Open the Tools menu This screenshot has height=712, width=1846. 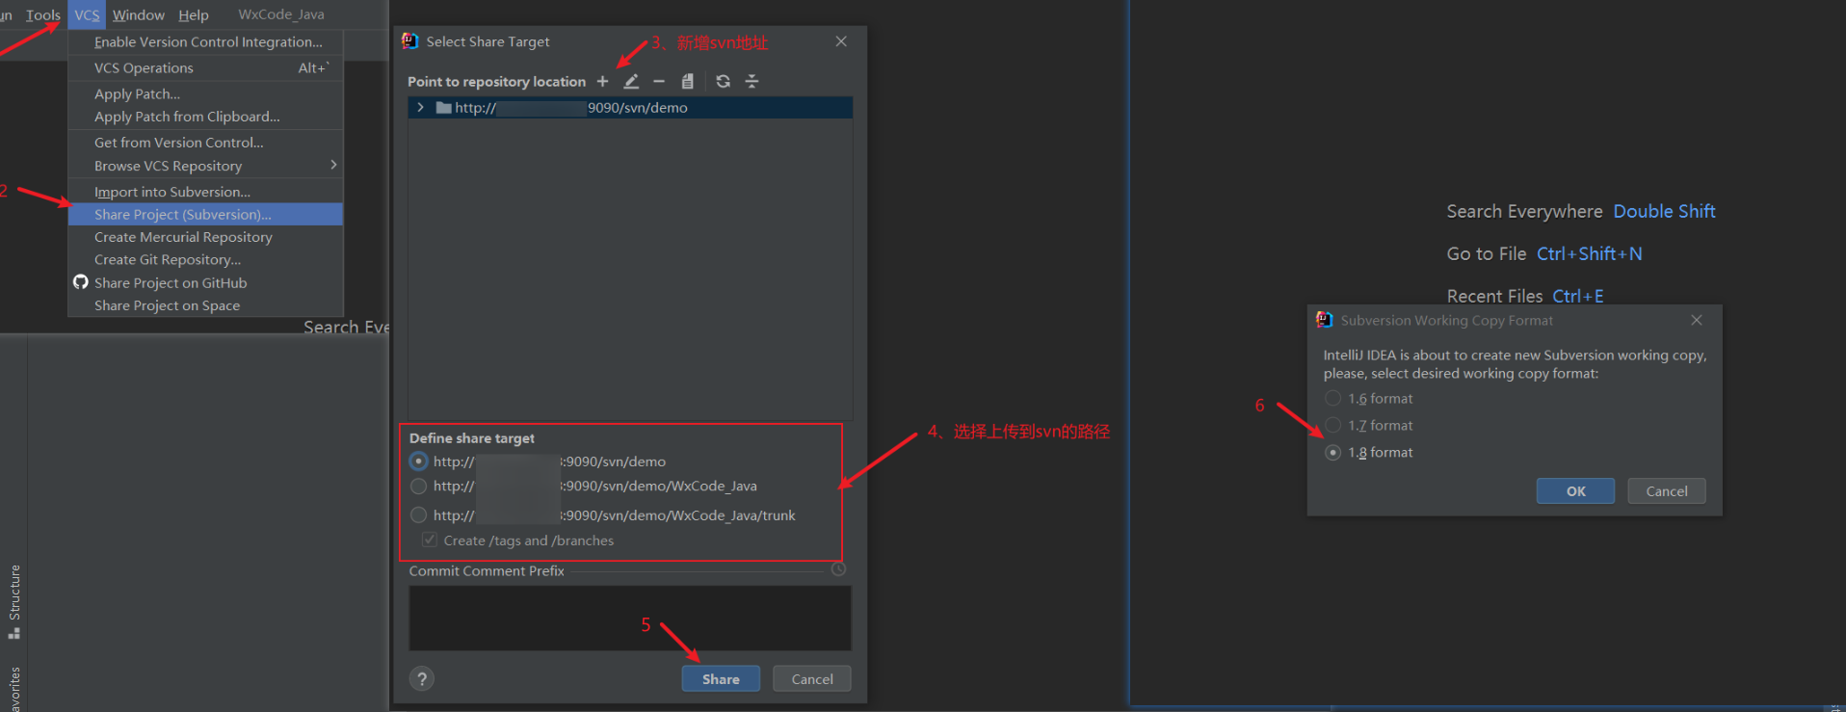[x=42, y=14]
